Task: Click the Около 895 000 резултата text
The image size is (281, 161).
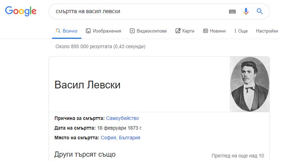Action: point(100,46)
